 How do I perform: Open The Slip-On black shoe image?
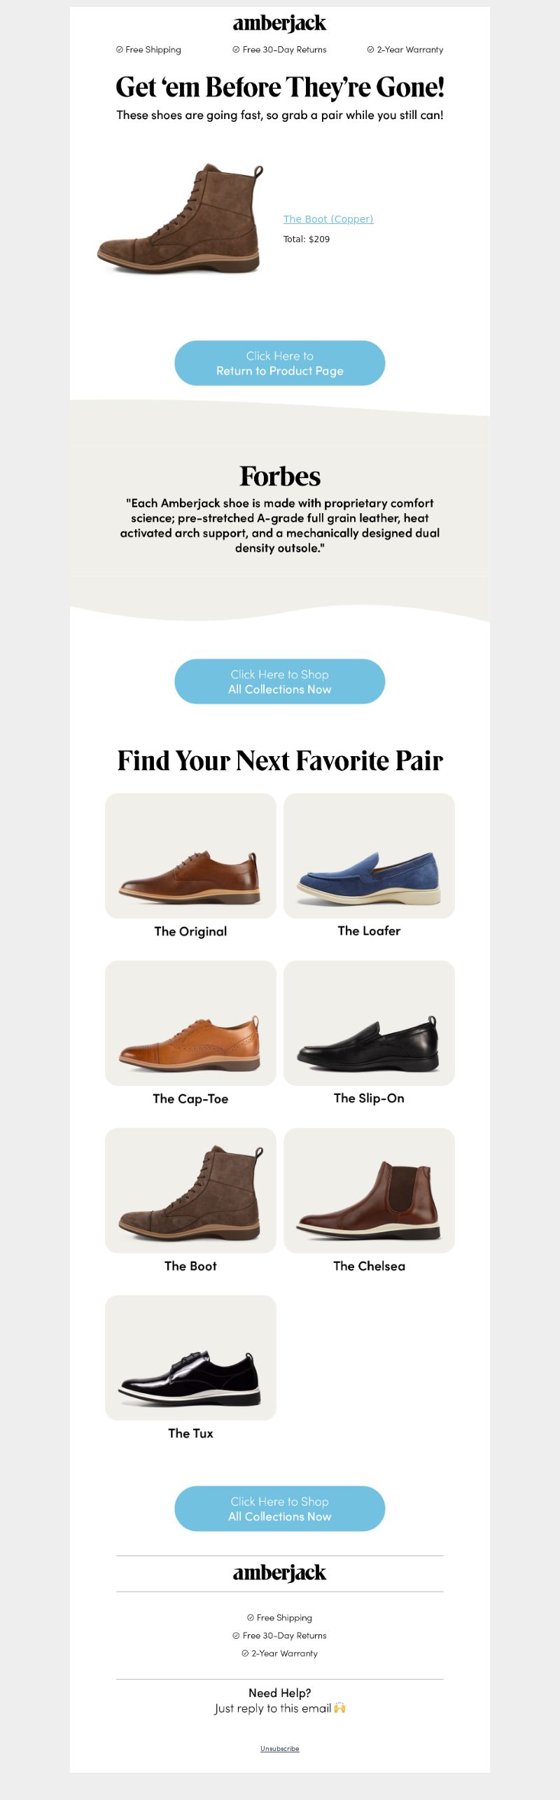369,1024
